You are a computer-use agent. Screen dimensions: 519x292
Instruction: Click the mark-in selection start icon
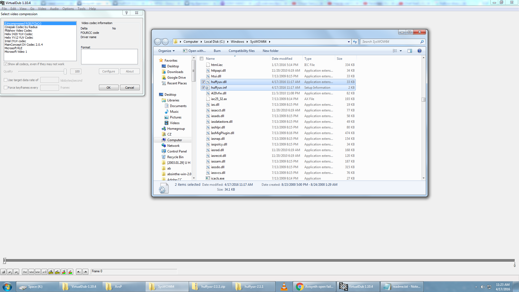click(x=79, y=272)
